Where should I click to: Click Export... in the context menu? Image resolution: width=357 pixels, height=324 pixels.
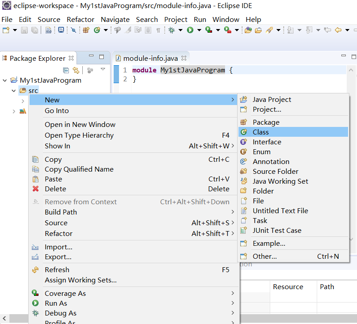(134, 257)
